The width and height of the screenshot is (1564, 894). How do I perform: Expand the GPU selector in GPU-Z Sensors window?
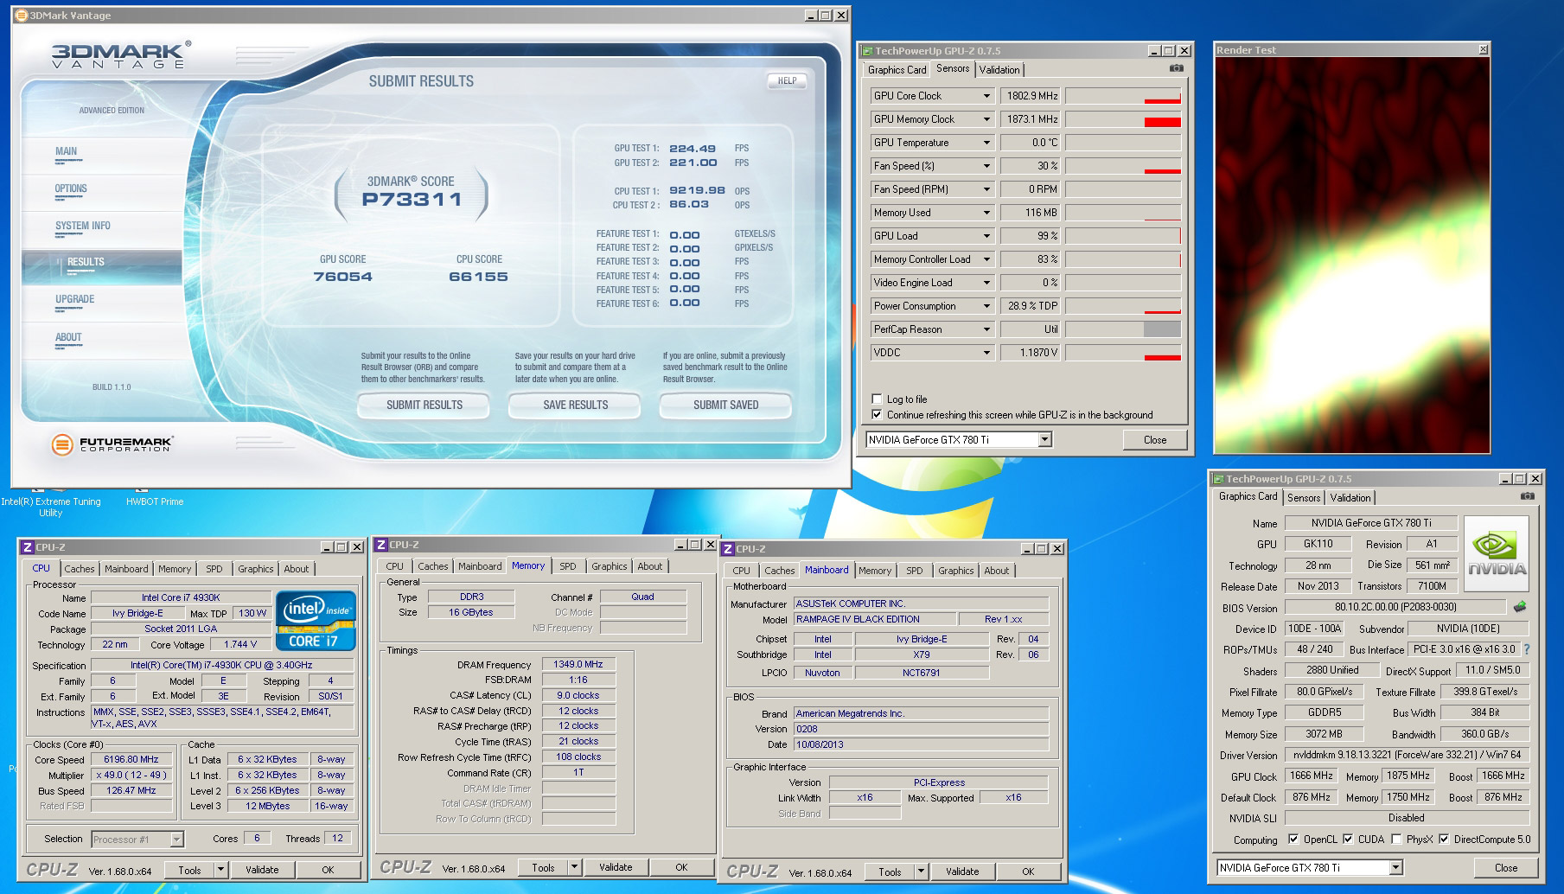click(x=1044, y=440)
